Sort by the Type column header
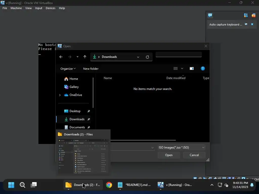259x194 pixels. pyautogui.click(x=206, y=78)
